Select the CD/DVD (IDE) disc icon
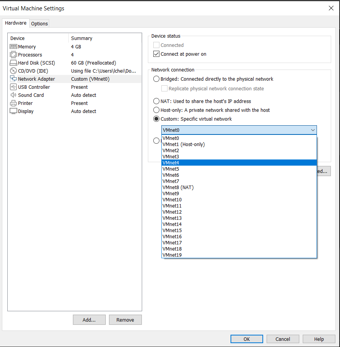Image resolution: width=340 pixels, height=347 pixels. 13,71
